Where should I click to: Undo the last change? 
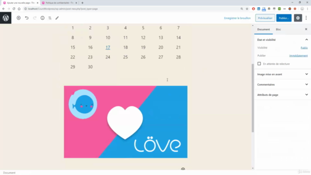click(27, 18)
